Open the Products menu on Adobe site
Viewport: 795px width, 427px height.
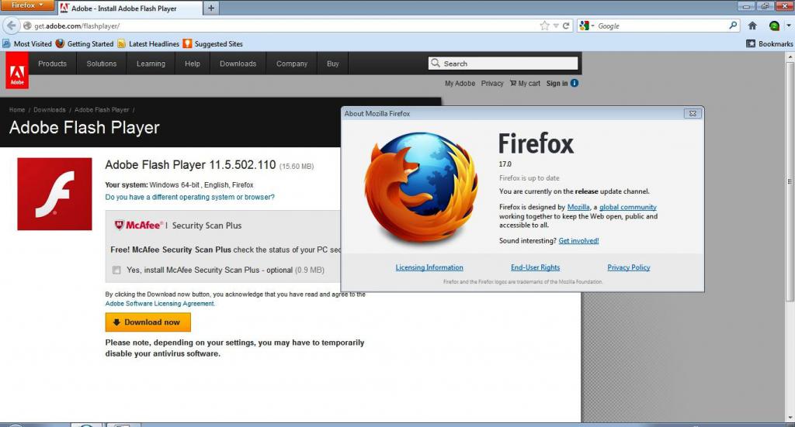52,64
